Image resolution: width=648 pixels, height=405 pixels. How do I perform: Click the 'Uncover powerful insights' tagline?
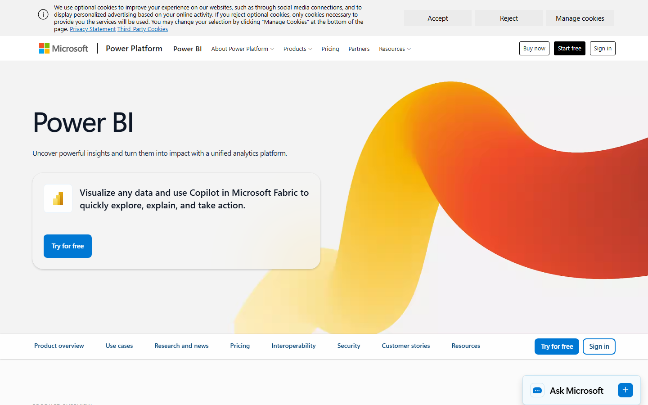pyautogui.click(x=160, y=153)
